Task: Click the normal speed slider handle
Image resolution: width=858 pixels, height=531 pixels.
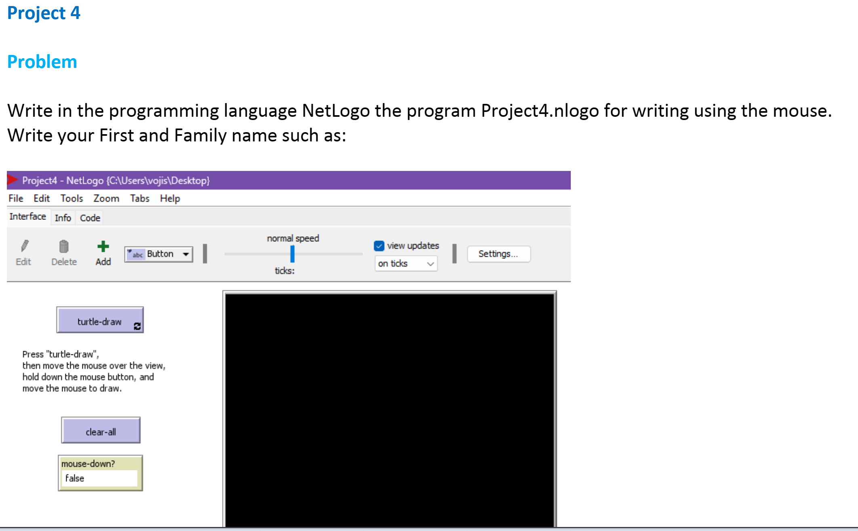Action: coord(292,254)
